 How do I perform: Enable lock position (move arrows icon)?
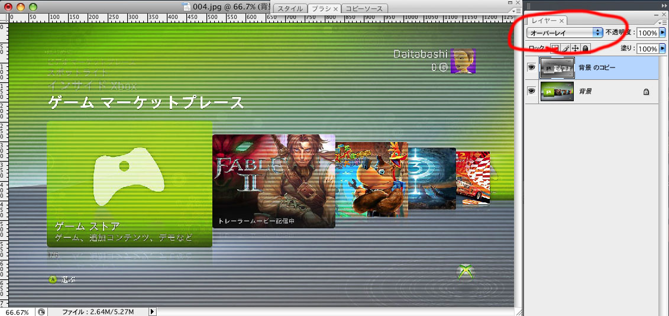[575, 49]
